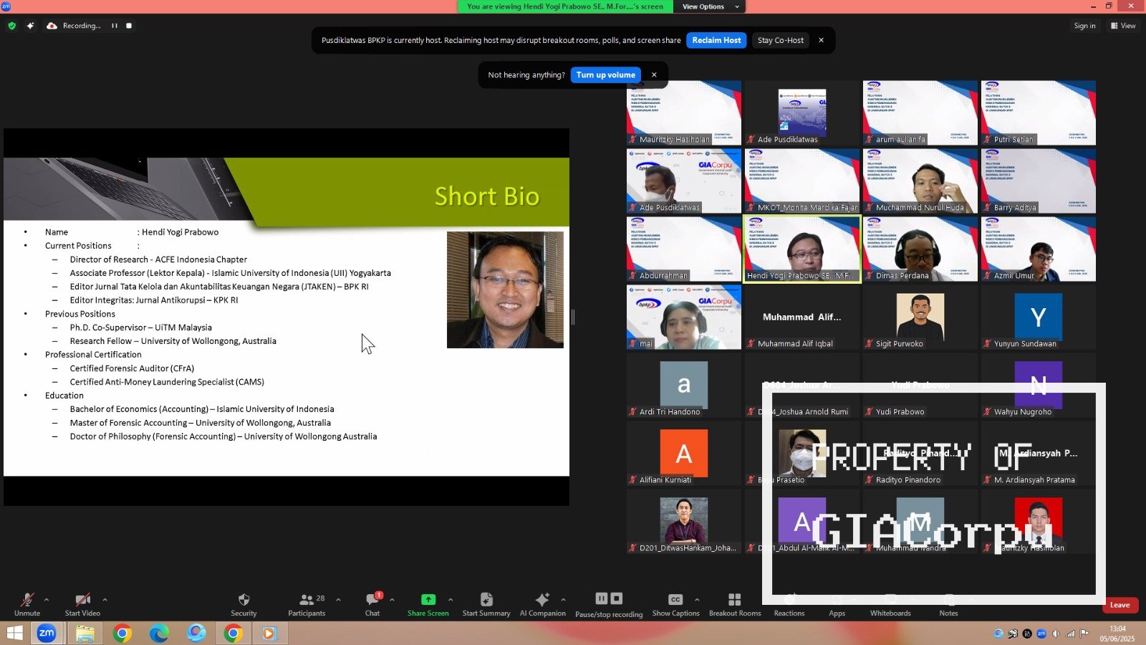Click the Start Summary icon
The width and height of the screenshot is (1146, 645).
pyautogui.click(x=486, y=600)
